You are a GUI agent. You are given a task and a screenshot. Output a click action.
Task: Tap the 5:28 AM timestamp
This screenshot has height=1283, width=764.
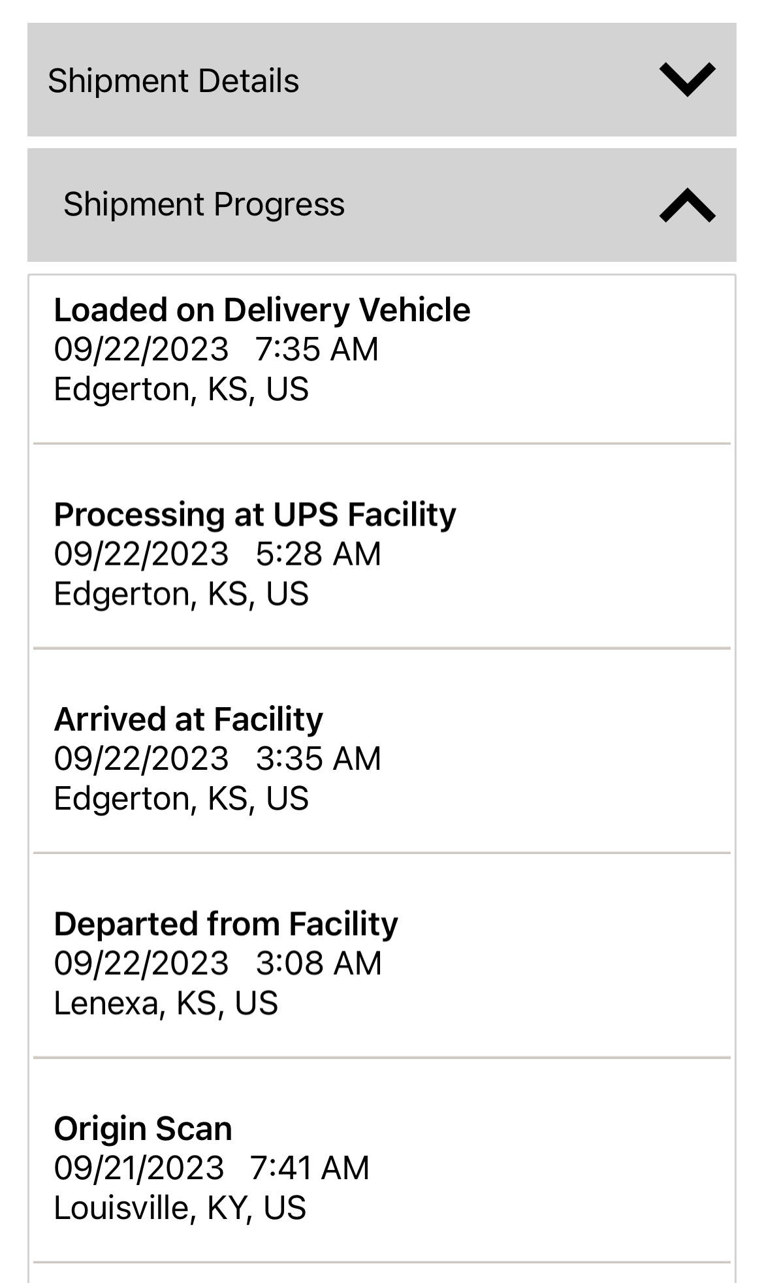318,554
